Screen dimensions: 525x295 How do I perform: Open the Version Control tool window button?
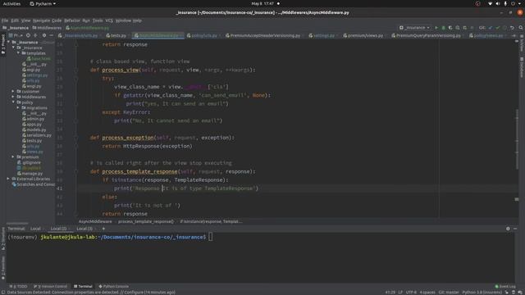pos(51,286)
